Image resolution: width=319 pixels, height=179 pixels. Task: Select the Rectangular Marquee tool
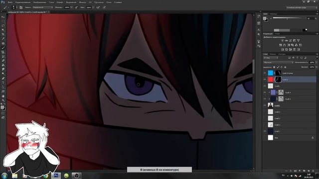3,21
